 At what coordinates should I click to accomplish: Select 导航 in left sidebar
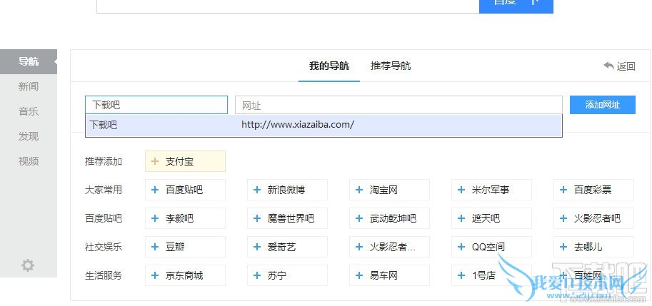tap(29, 61)
